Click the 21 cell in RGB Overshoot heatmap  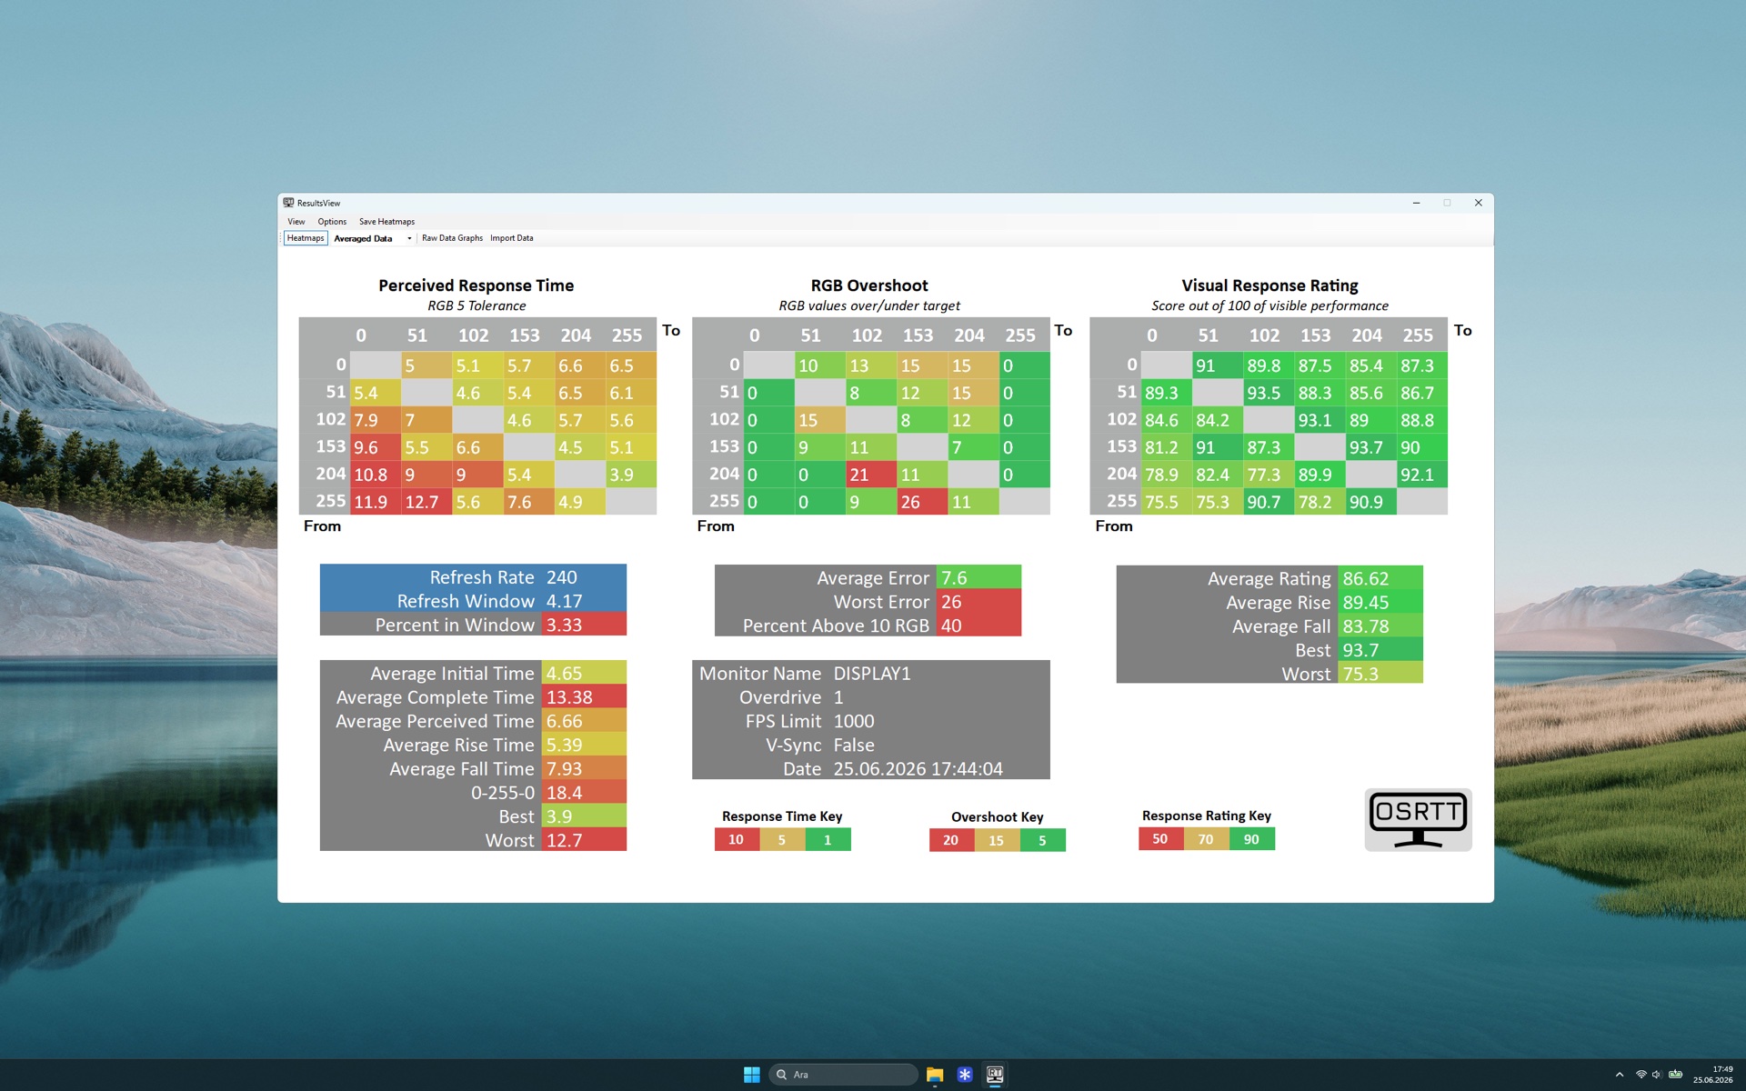[x=871, y=475]
